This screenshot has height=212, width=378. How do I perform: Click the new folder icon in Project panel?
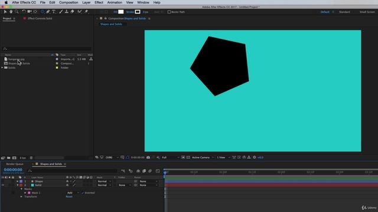coord(8,158)
